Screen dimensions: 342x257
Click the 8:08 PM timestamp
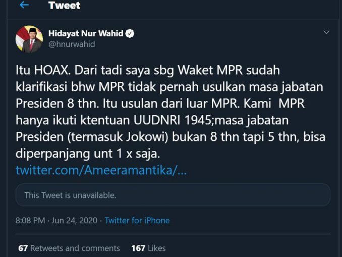pos(30,220)
